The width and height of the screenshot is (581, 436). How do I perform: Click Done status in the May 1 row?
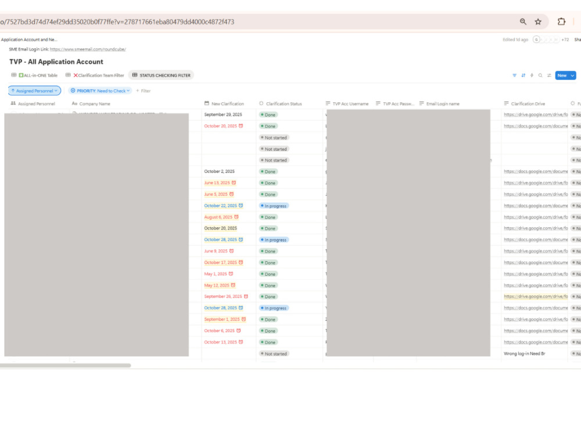click(268, 274)
